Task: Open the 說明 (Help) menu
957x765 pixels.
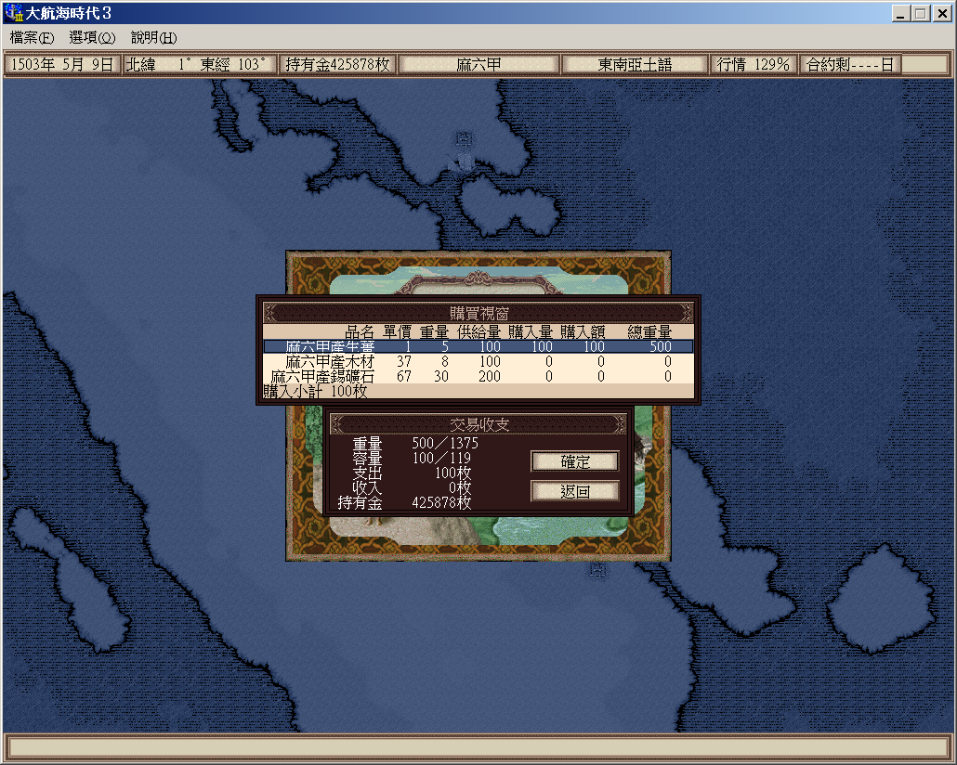Action: point(152,38)
